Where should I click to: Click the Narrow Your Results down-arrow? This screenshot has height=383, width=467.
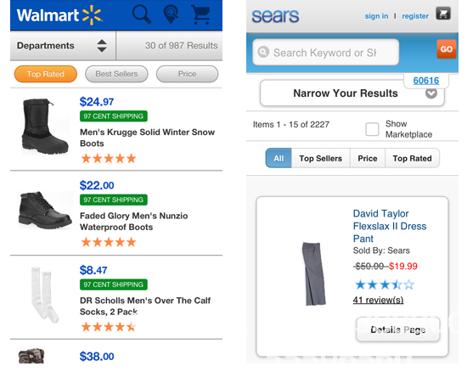(x=431, y=93)
